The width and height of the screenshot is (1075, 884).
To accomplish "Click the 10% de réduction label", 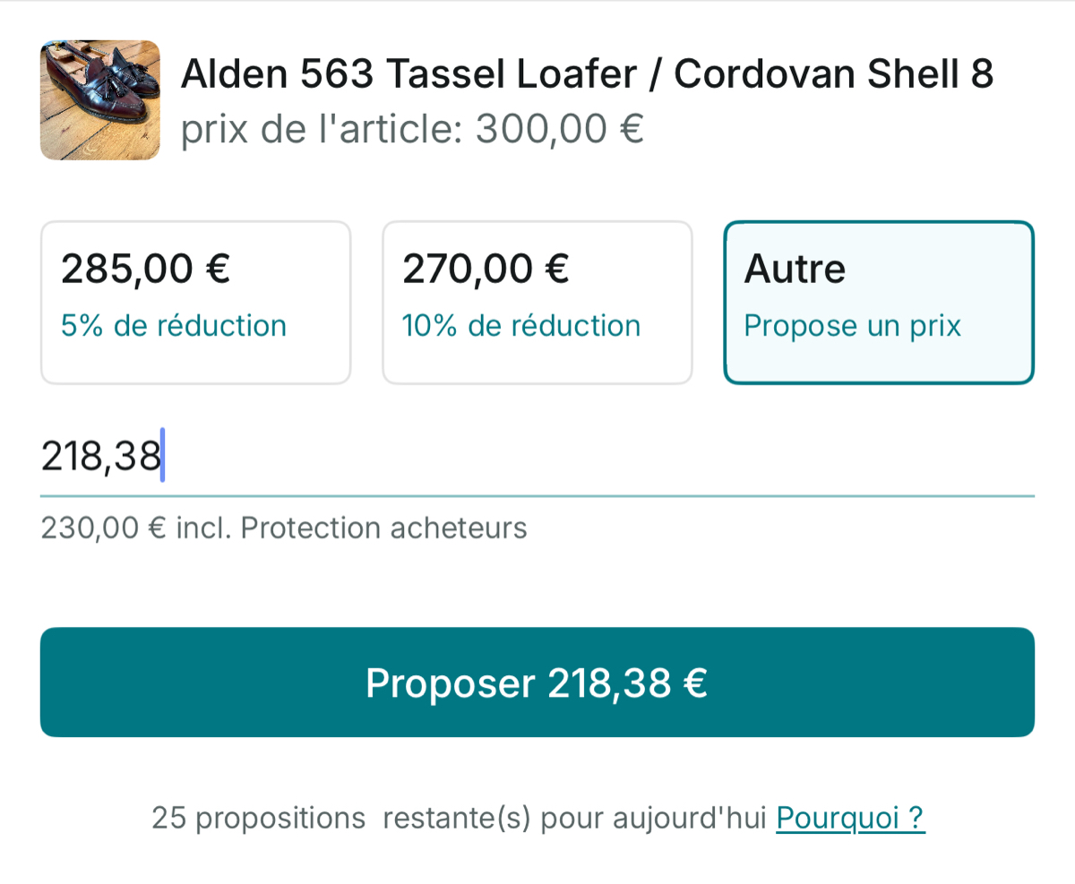I will click(521, 326).
